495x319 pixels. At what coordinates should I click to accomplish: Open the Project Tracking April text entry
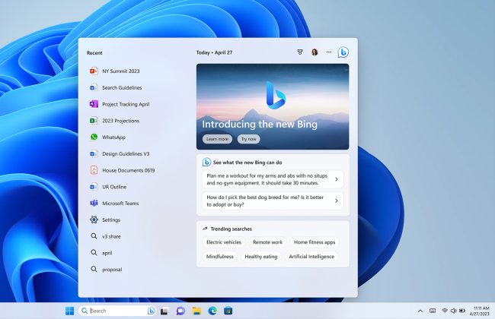(126, 104)
